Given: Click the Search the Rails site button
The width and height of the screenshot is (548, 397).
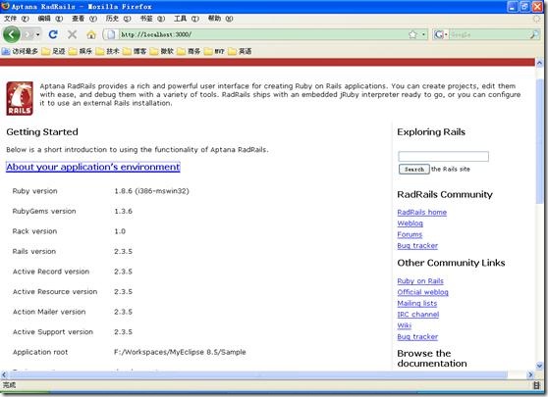Looking at the screenshot, I should pos(414,170).
